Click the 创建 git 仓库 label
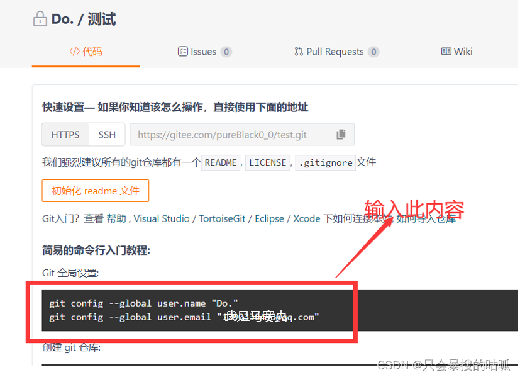This screenshot has width=520, height=377. click(x=71, y=347)
